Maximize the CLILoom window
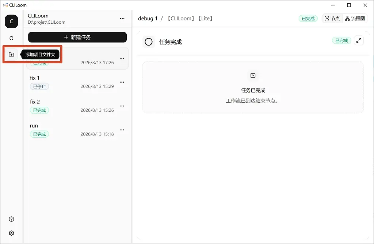Viewport: 374px width, 244px height. (349, 5)
